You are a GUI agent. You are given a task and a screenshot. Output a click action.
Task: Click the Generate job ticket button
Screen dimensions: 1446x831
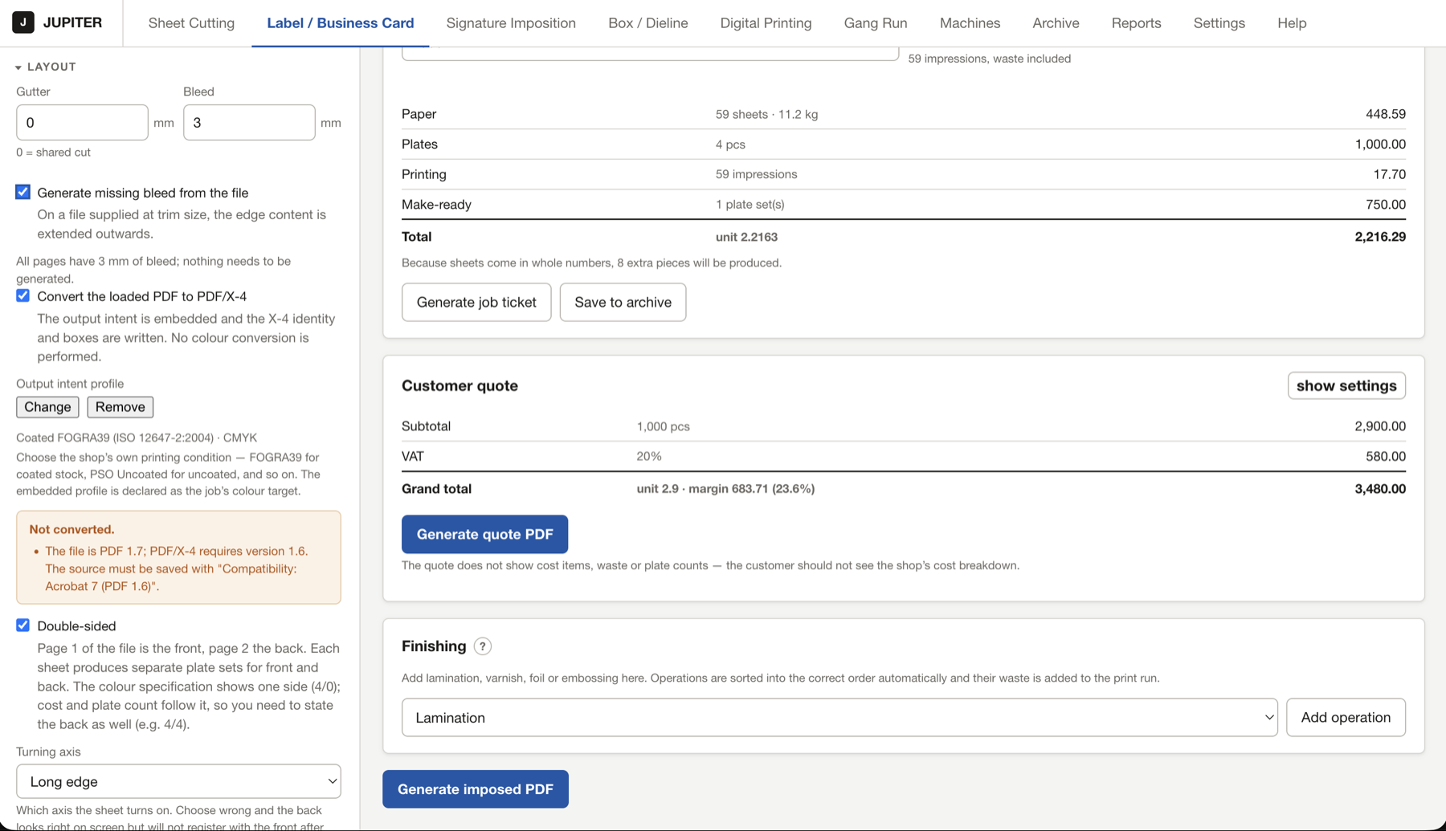click(x=476, y=302)
